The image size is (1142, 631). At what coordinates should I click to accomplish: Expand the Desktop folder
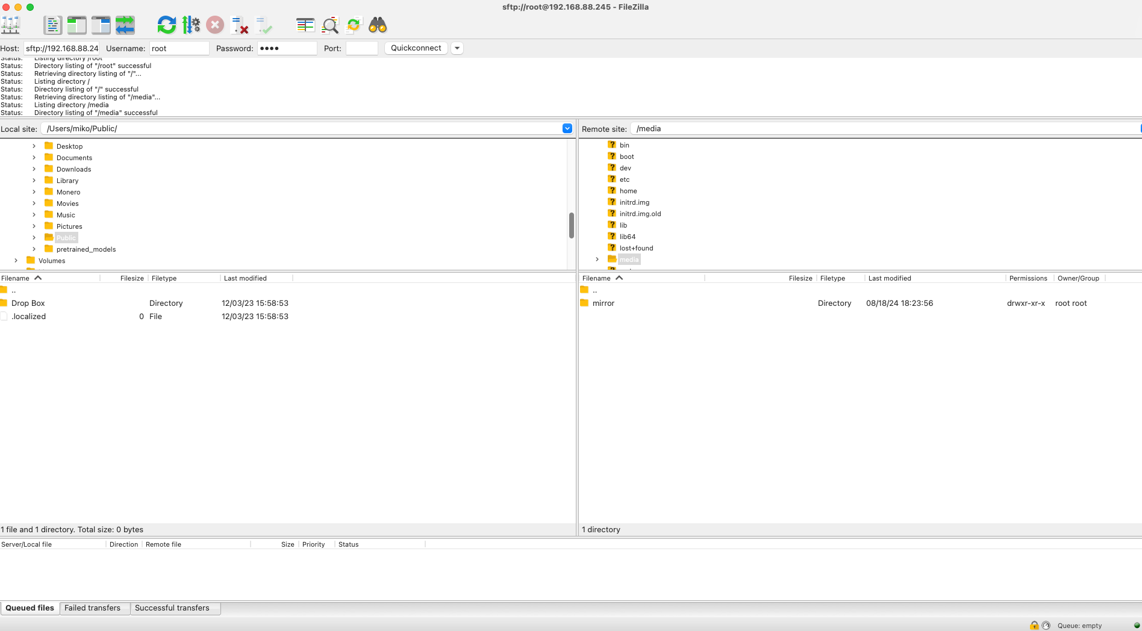coord(34,146)
